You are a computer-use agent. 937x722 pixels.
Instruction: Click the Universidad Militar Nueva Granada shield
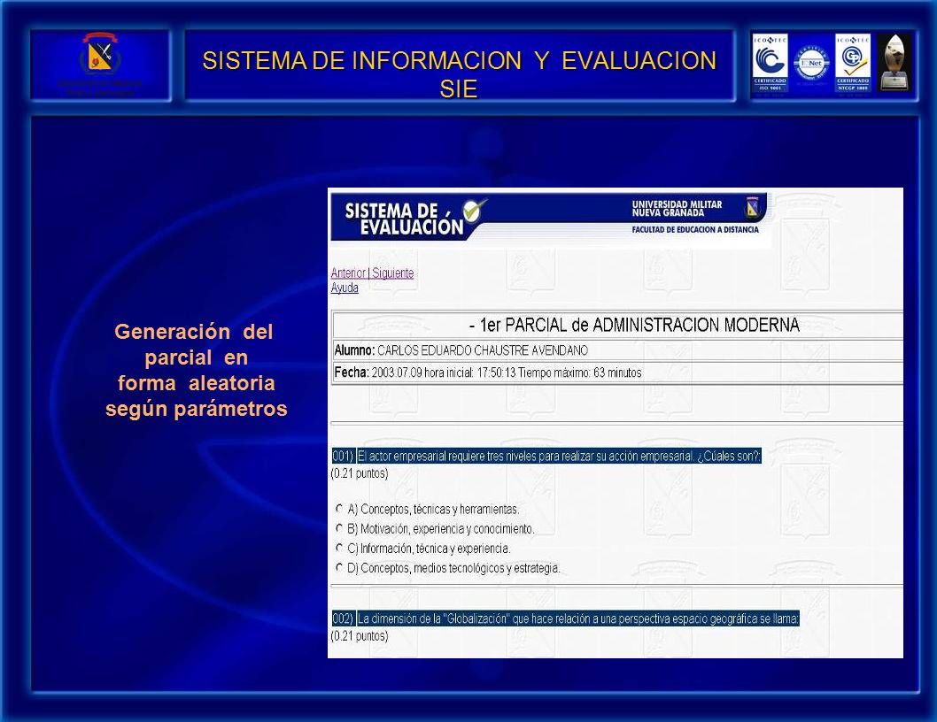click(x=752, y=207)
